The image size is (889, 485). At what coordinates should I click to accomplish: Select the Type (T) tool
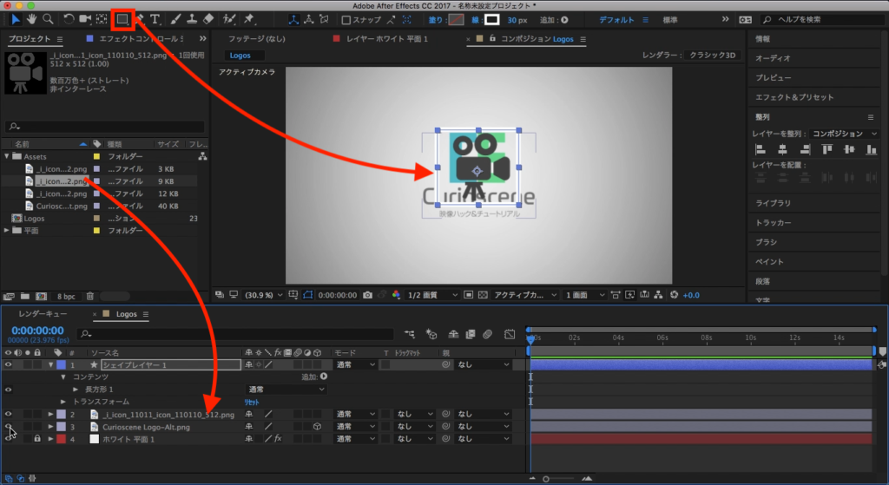tap(155, 19)
